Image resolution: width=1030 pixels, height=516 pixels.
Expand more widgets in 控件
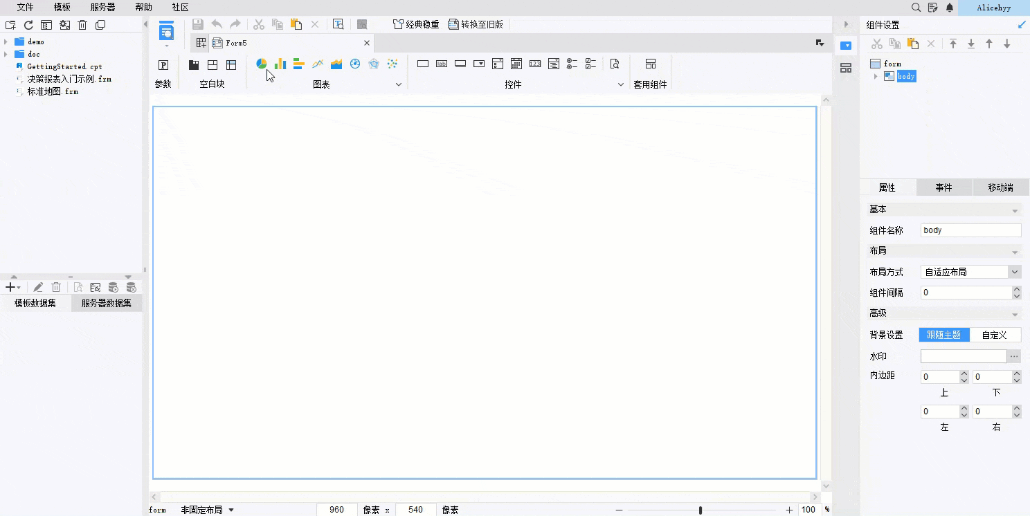click(621, 84)
